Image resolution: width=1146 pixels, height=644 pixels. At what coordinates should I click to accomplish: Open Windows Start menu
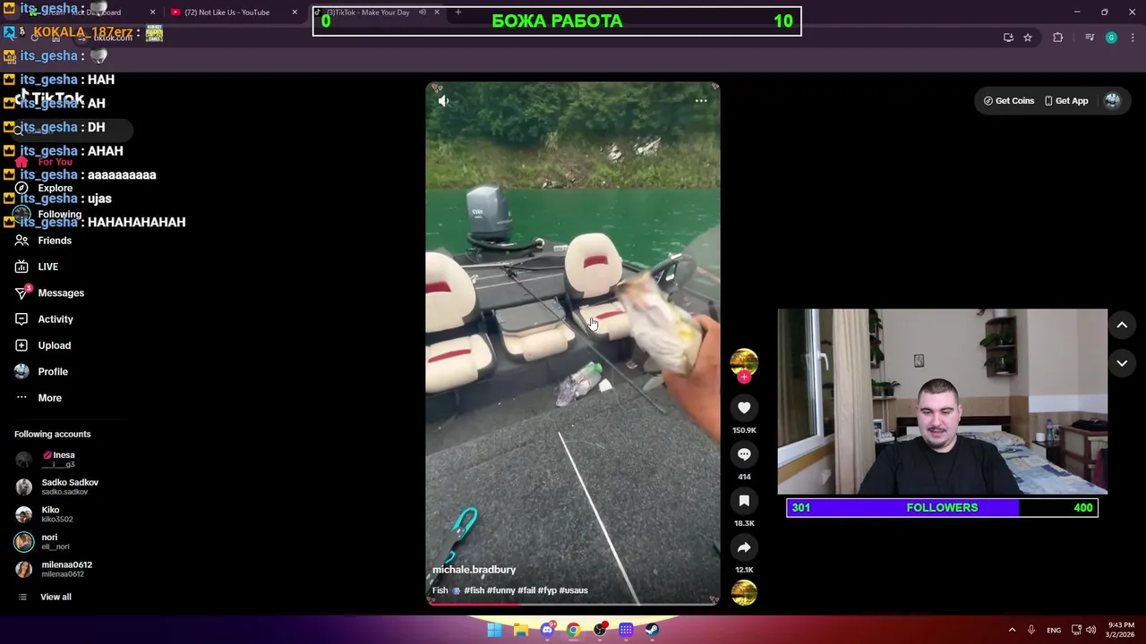point(494,630)
